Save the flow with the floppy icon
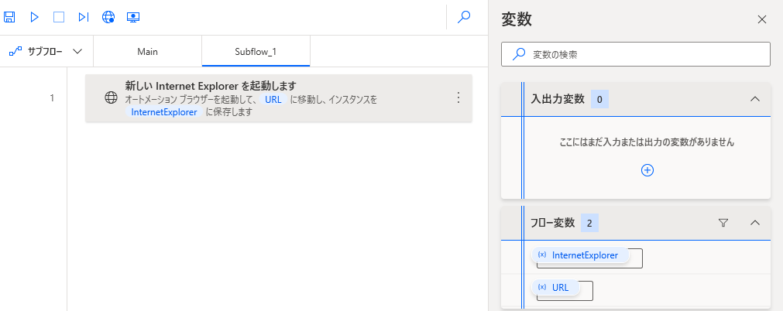This screenshot has height=311, width=783. pos(9,17)
